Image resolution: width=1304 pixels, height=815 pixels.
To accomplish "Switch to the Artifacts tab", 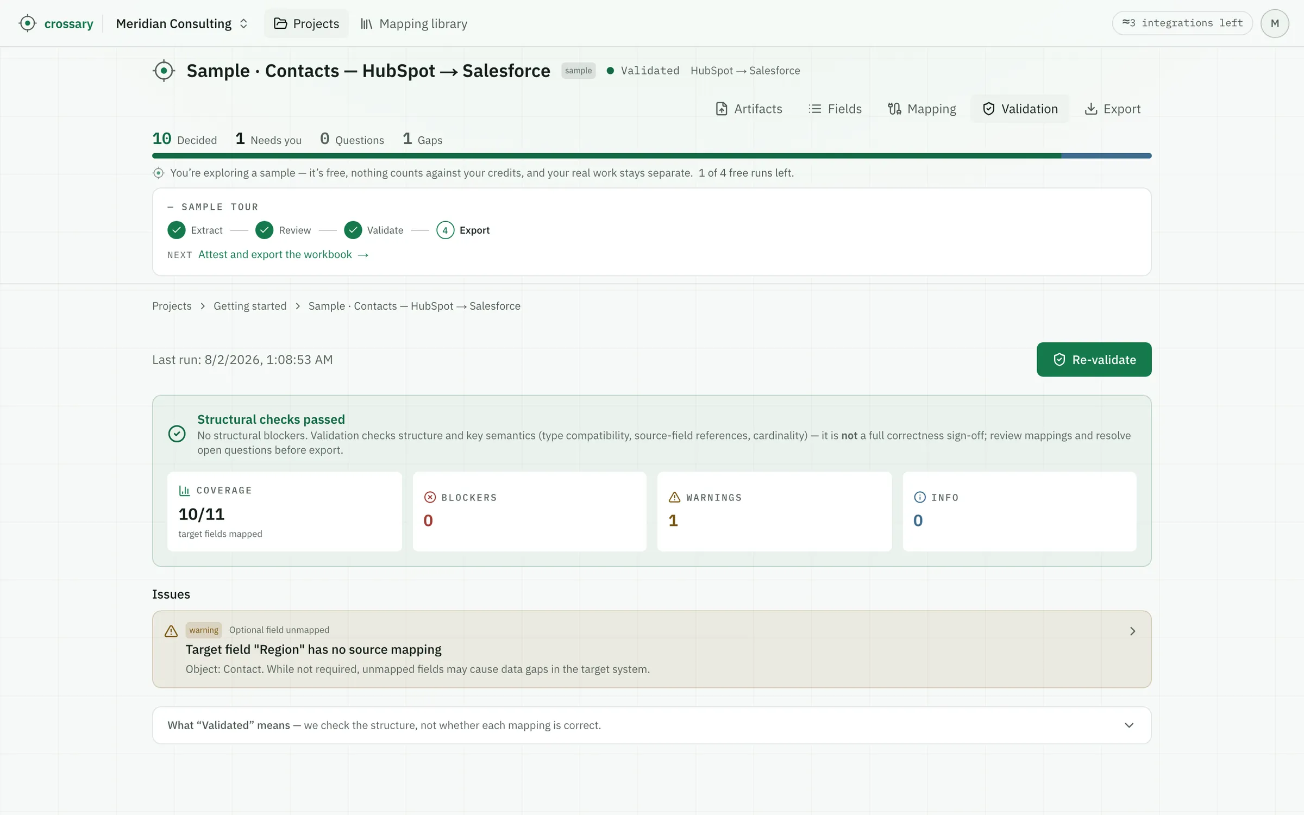I will [749, 109].
